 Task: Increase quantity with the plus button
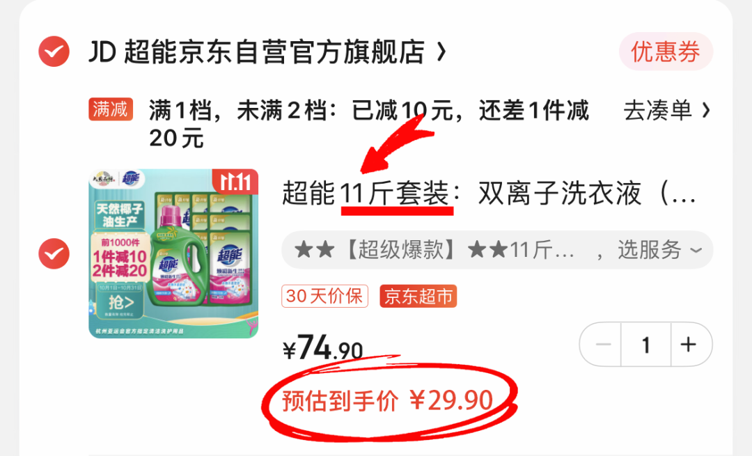[688, 345]
